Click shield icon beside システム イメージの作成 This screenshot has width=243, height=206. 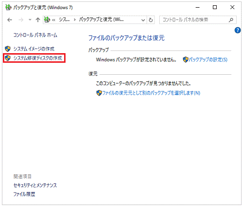pos(8,49)
